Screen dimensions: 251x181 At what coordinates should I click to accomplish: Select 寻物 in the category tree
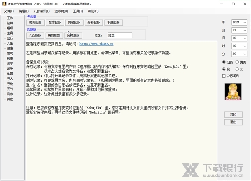coord(10,84)
